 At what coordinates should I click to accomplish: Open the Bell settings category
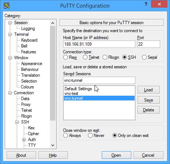click(24, 46)
